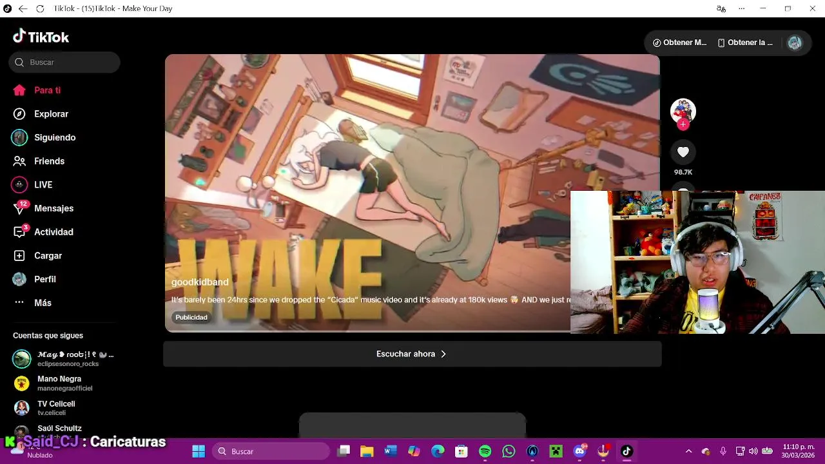Open File Explorer from taskbar
The height and width of the screenshot is (464, 825).
click(x=367, y=451)
